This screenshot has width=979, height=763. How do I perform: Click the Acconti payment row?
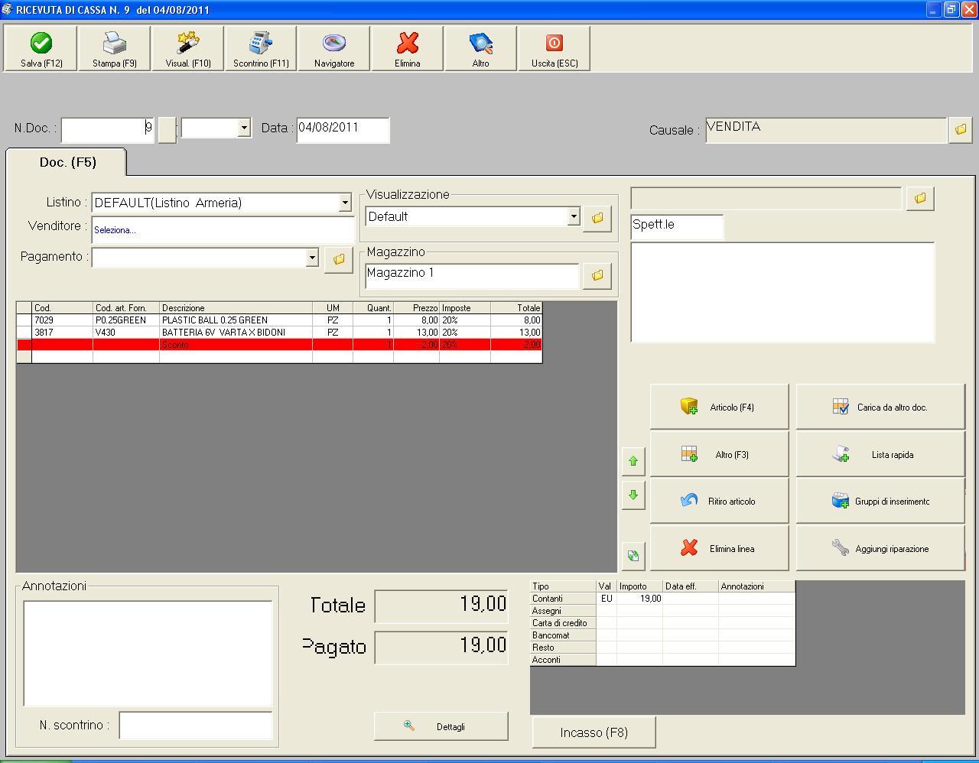662,660
